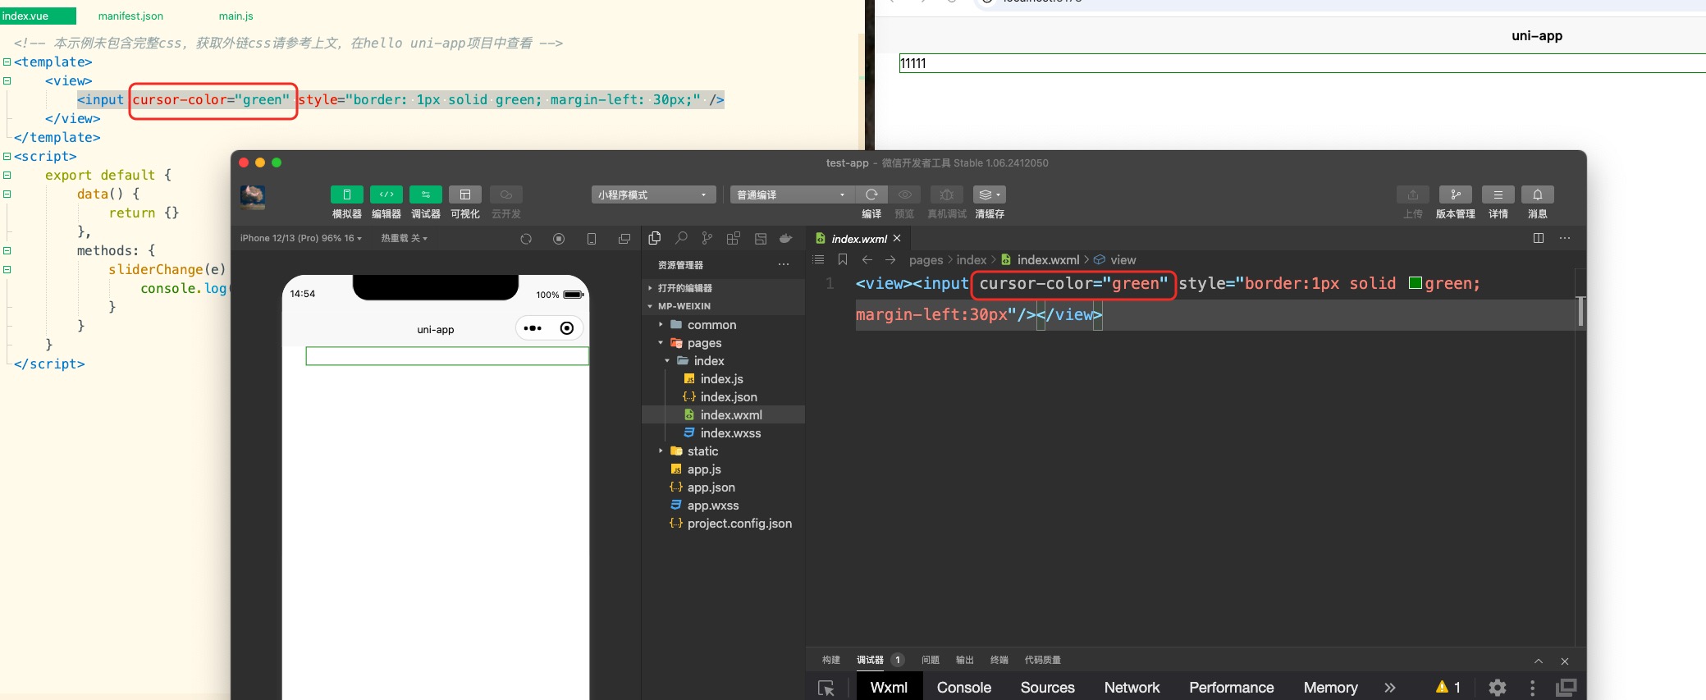Click the bookmark icon in breadcrumb bar
1706x700 pixels.
pyautogui.click(x=843, y=259)
